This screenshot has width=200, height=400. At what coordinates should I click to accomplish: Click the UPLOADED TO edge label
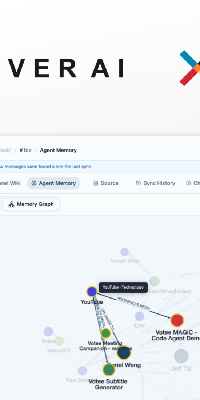(107, 319)
